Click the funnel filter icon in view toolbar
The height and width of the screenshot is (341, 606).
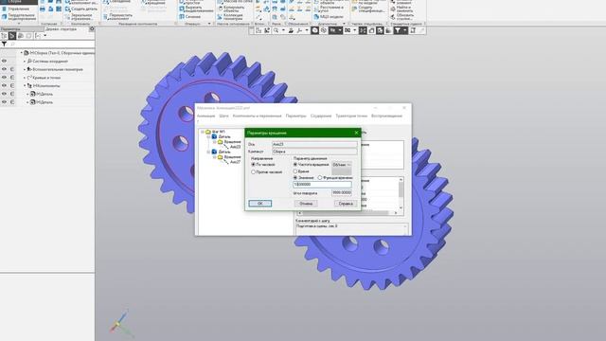[x=398, y=30]
